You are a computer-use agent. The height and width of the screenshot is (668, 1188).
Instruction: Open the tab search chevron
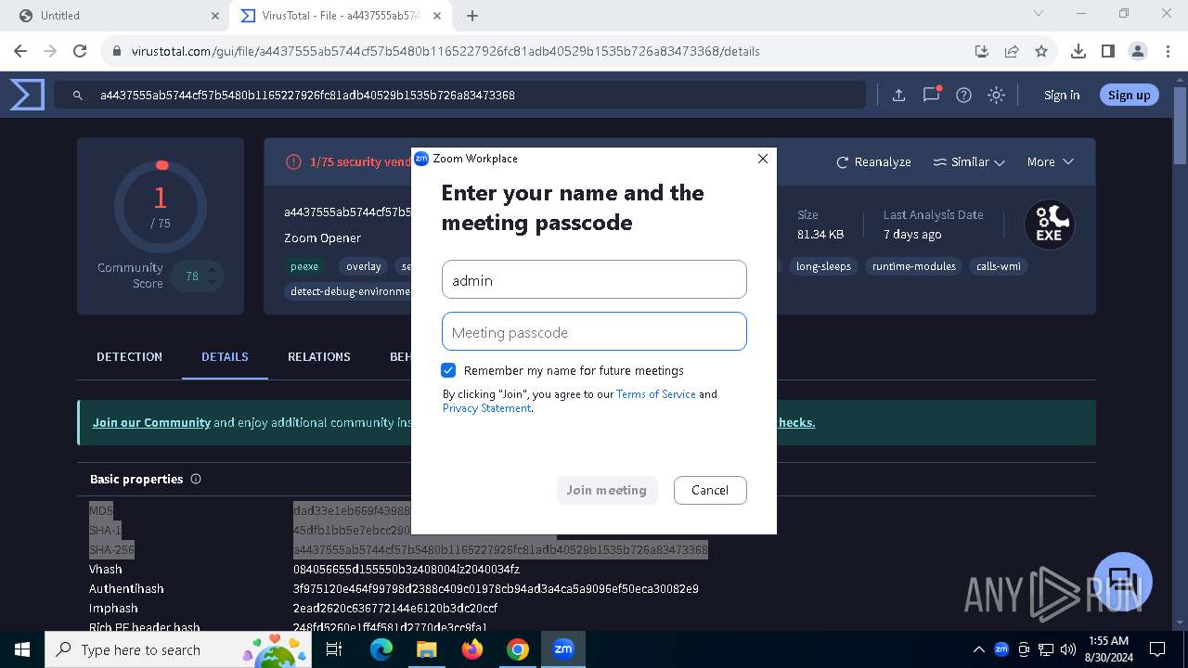tap(1039, 14)
